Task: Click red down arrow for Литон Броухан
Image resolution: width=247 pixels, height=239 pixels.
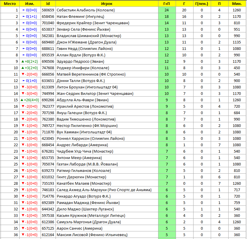Action: (23, 87)
